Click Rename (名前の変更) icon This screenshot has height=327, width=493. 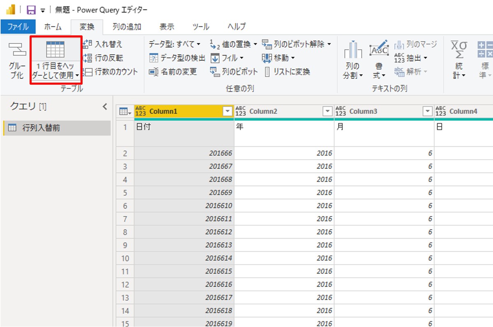[154, 72]
